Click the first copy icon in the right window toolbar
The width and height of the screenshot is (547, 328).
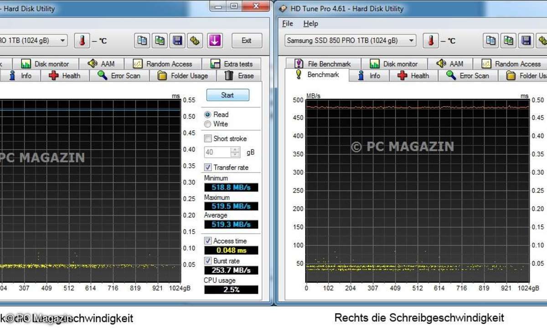pyautogui.click(x=491, y=41)
